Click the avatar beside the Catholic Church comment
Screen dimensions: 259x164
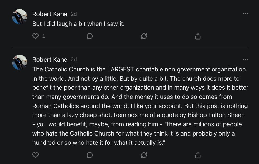[20, 62]
